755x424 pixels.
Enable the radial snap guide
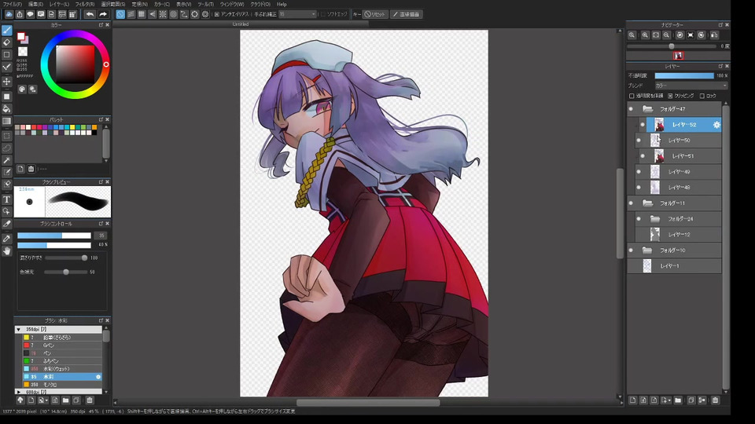[163, 14]
